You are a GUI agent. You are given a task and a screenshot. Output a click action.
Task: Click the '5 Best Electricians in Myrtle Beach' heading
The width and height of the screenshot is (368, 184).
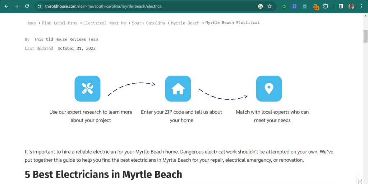pos(103,175)
